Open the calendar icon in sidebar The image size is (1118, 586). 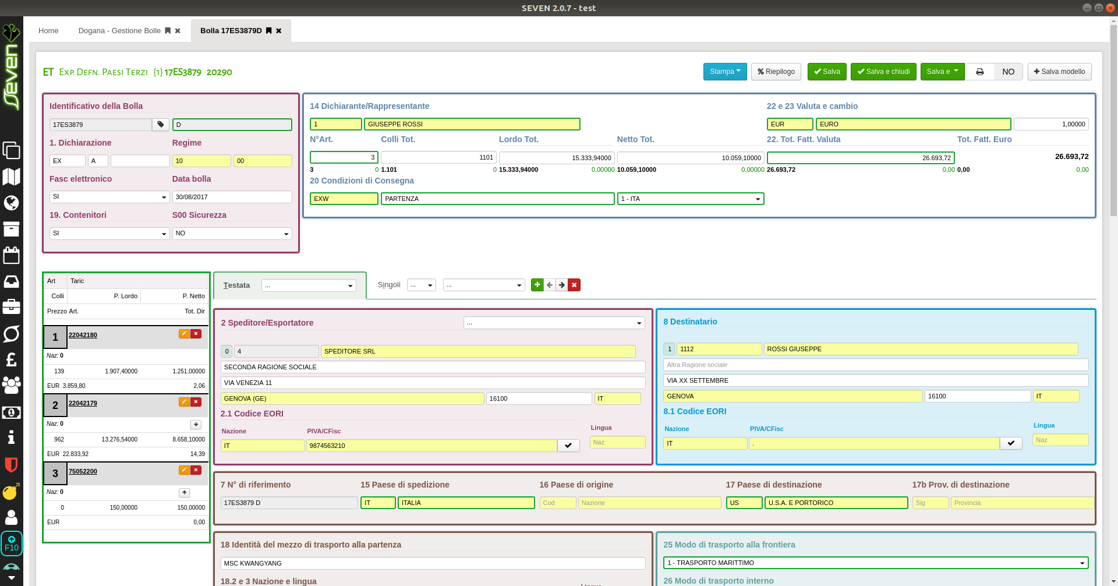point(11,255)
